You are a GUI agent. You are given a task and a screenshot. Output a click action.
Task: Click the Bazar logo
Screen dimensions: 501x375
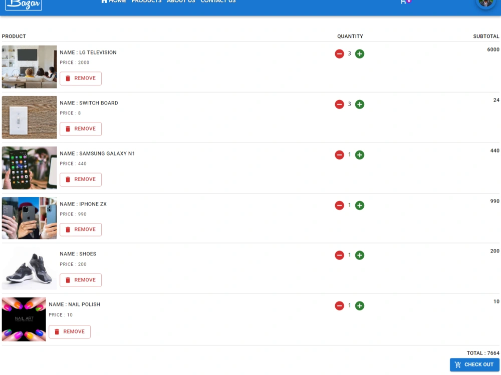coord(24,4)
